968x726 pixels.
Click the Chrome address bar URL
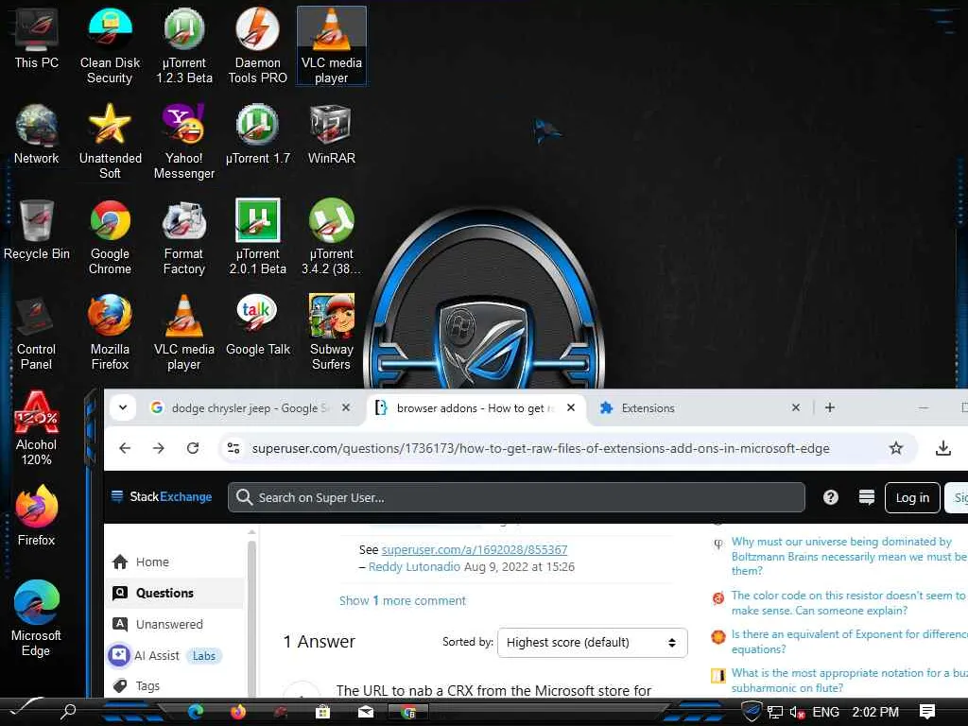click(540, 448)
